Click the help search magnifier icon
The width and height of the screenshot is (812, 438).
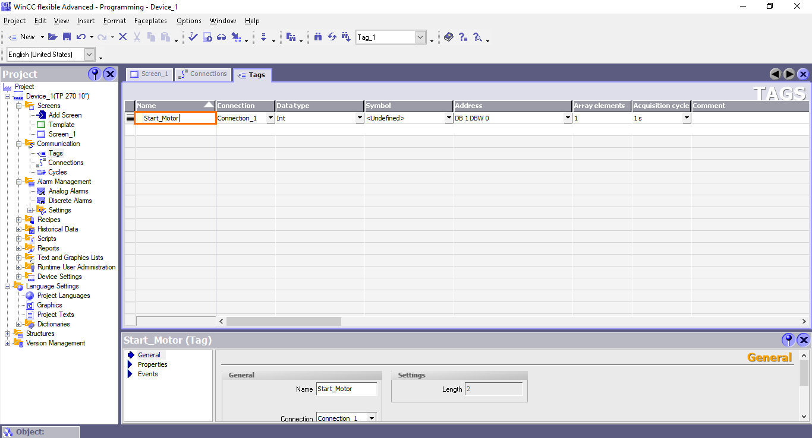(477, 37)
